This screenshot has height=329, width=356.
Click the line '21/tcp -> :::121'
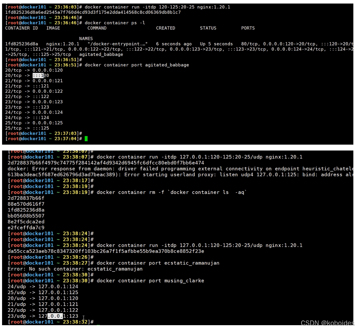27,86
